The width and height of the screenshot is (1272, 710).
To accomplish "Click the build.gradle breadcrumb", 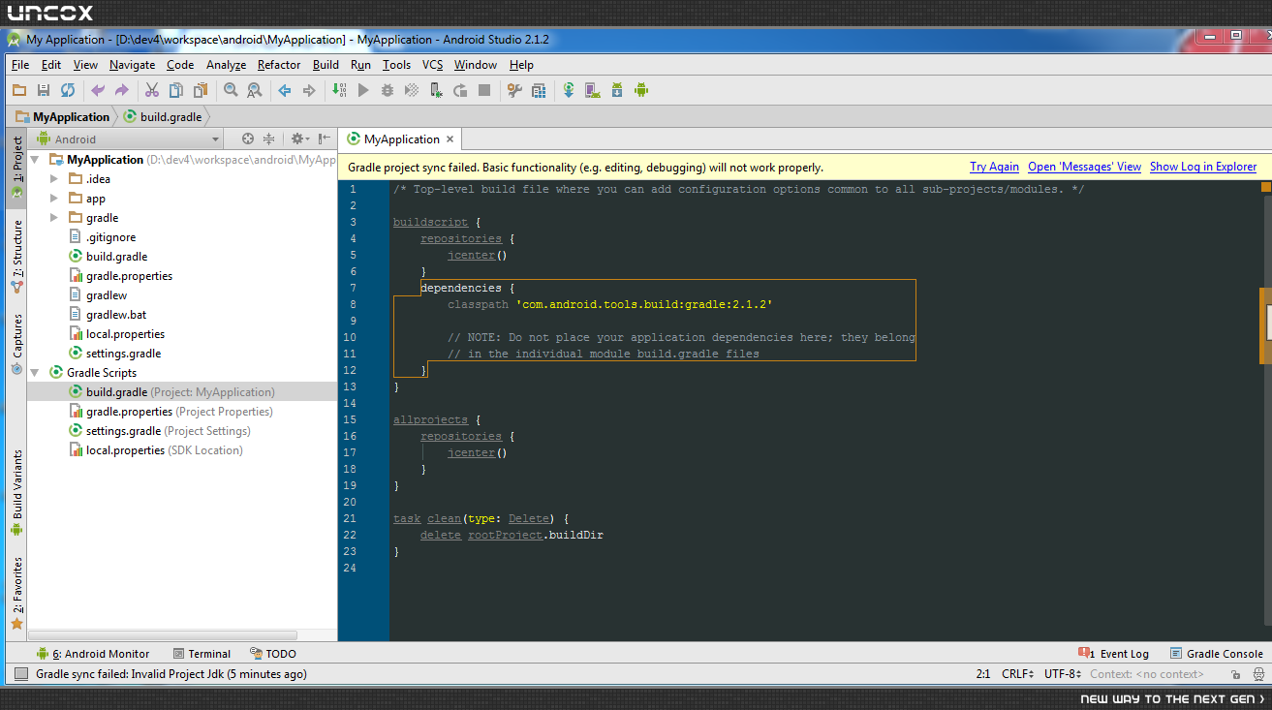I will [x=164, y=117].
